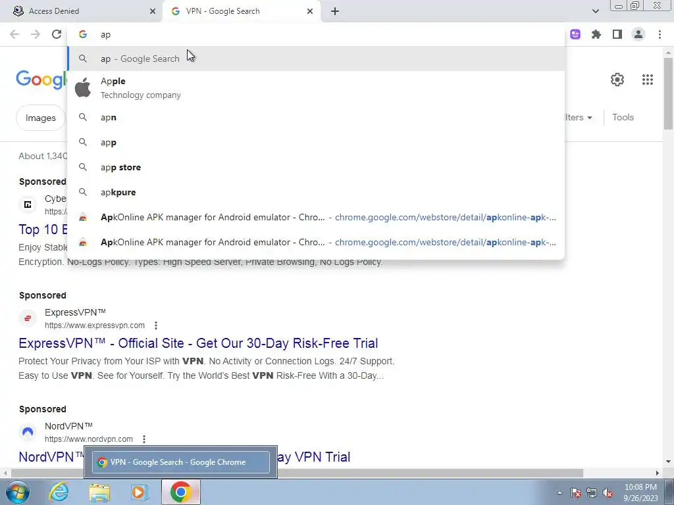This screenshot has height=505, width=674.
Task: Open the Google apps grid
Action: 648,80
